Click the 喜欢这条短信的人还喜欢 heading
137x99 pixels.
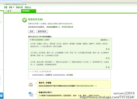coord(41,40)
